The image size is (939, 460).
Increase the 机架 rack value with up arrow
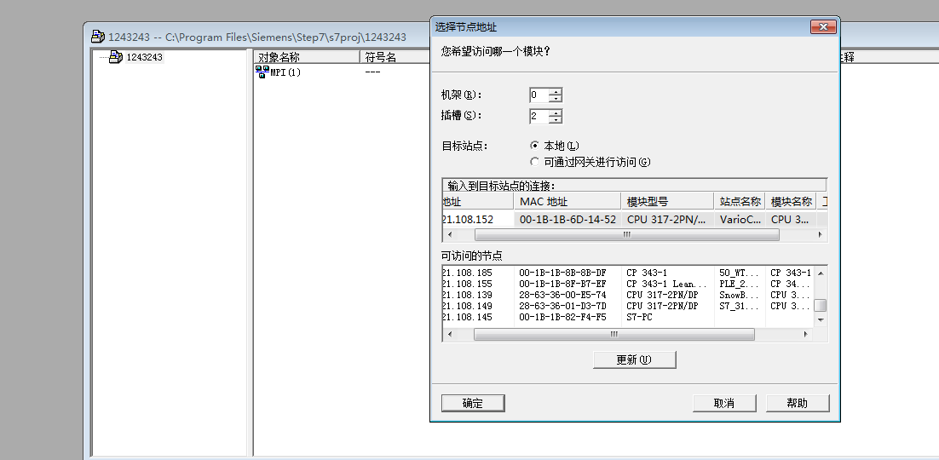(x=556, y=92)
